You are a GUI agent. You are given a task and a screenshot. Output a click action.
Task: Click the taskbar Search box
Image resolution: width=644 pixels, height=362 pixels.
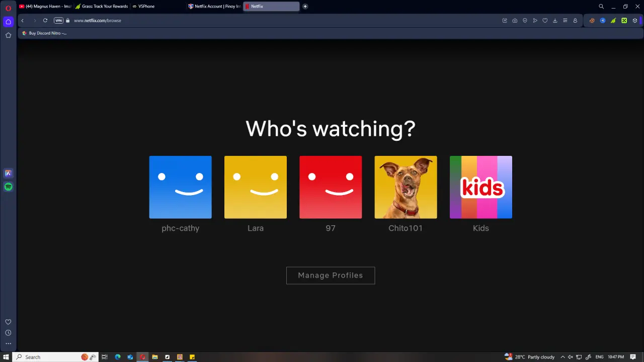tap(56, 357)
